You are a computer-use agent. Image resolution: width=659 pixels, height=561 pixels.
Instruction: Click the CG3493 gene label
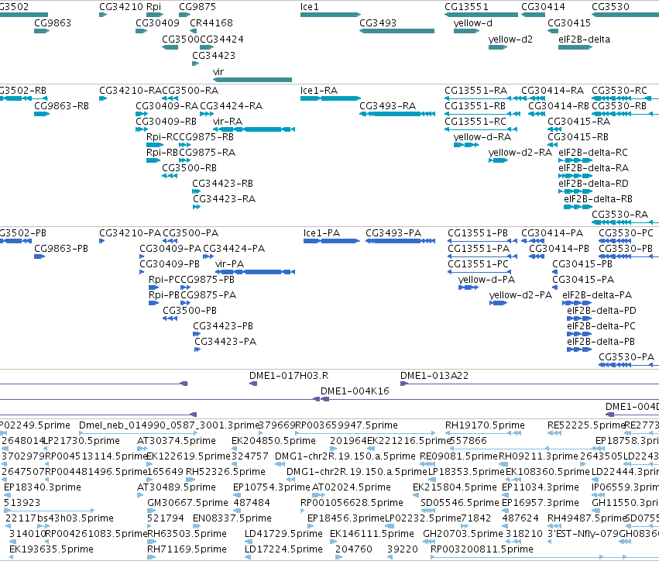coord(378,23)
